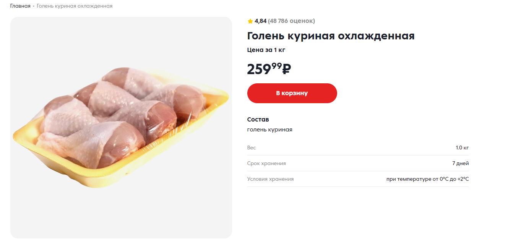Screen dimensions: 516x240
Task: Click the ruble currency symbol
Action: pos(287,69)
